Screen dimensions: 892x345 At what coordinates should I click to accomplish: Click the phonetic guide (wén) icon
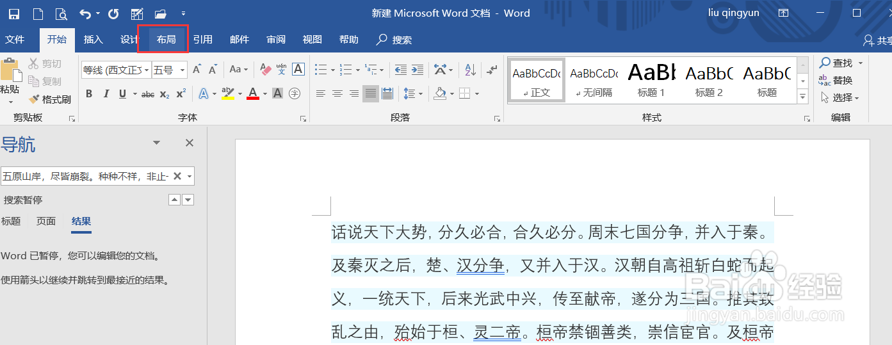(281, 69)
